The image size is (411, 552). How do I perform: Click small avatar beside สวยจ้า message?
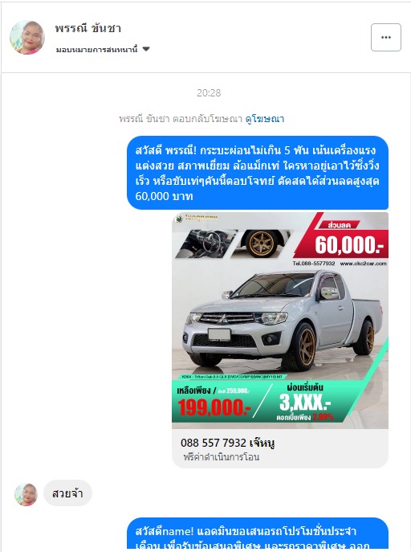26,494
